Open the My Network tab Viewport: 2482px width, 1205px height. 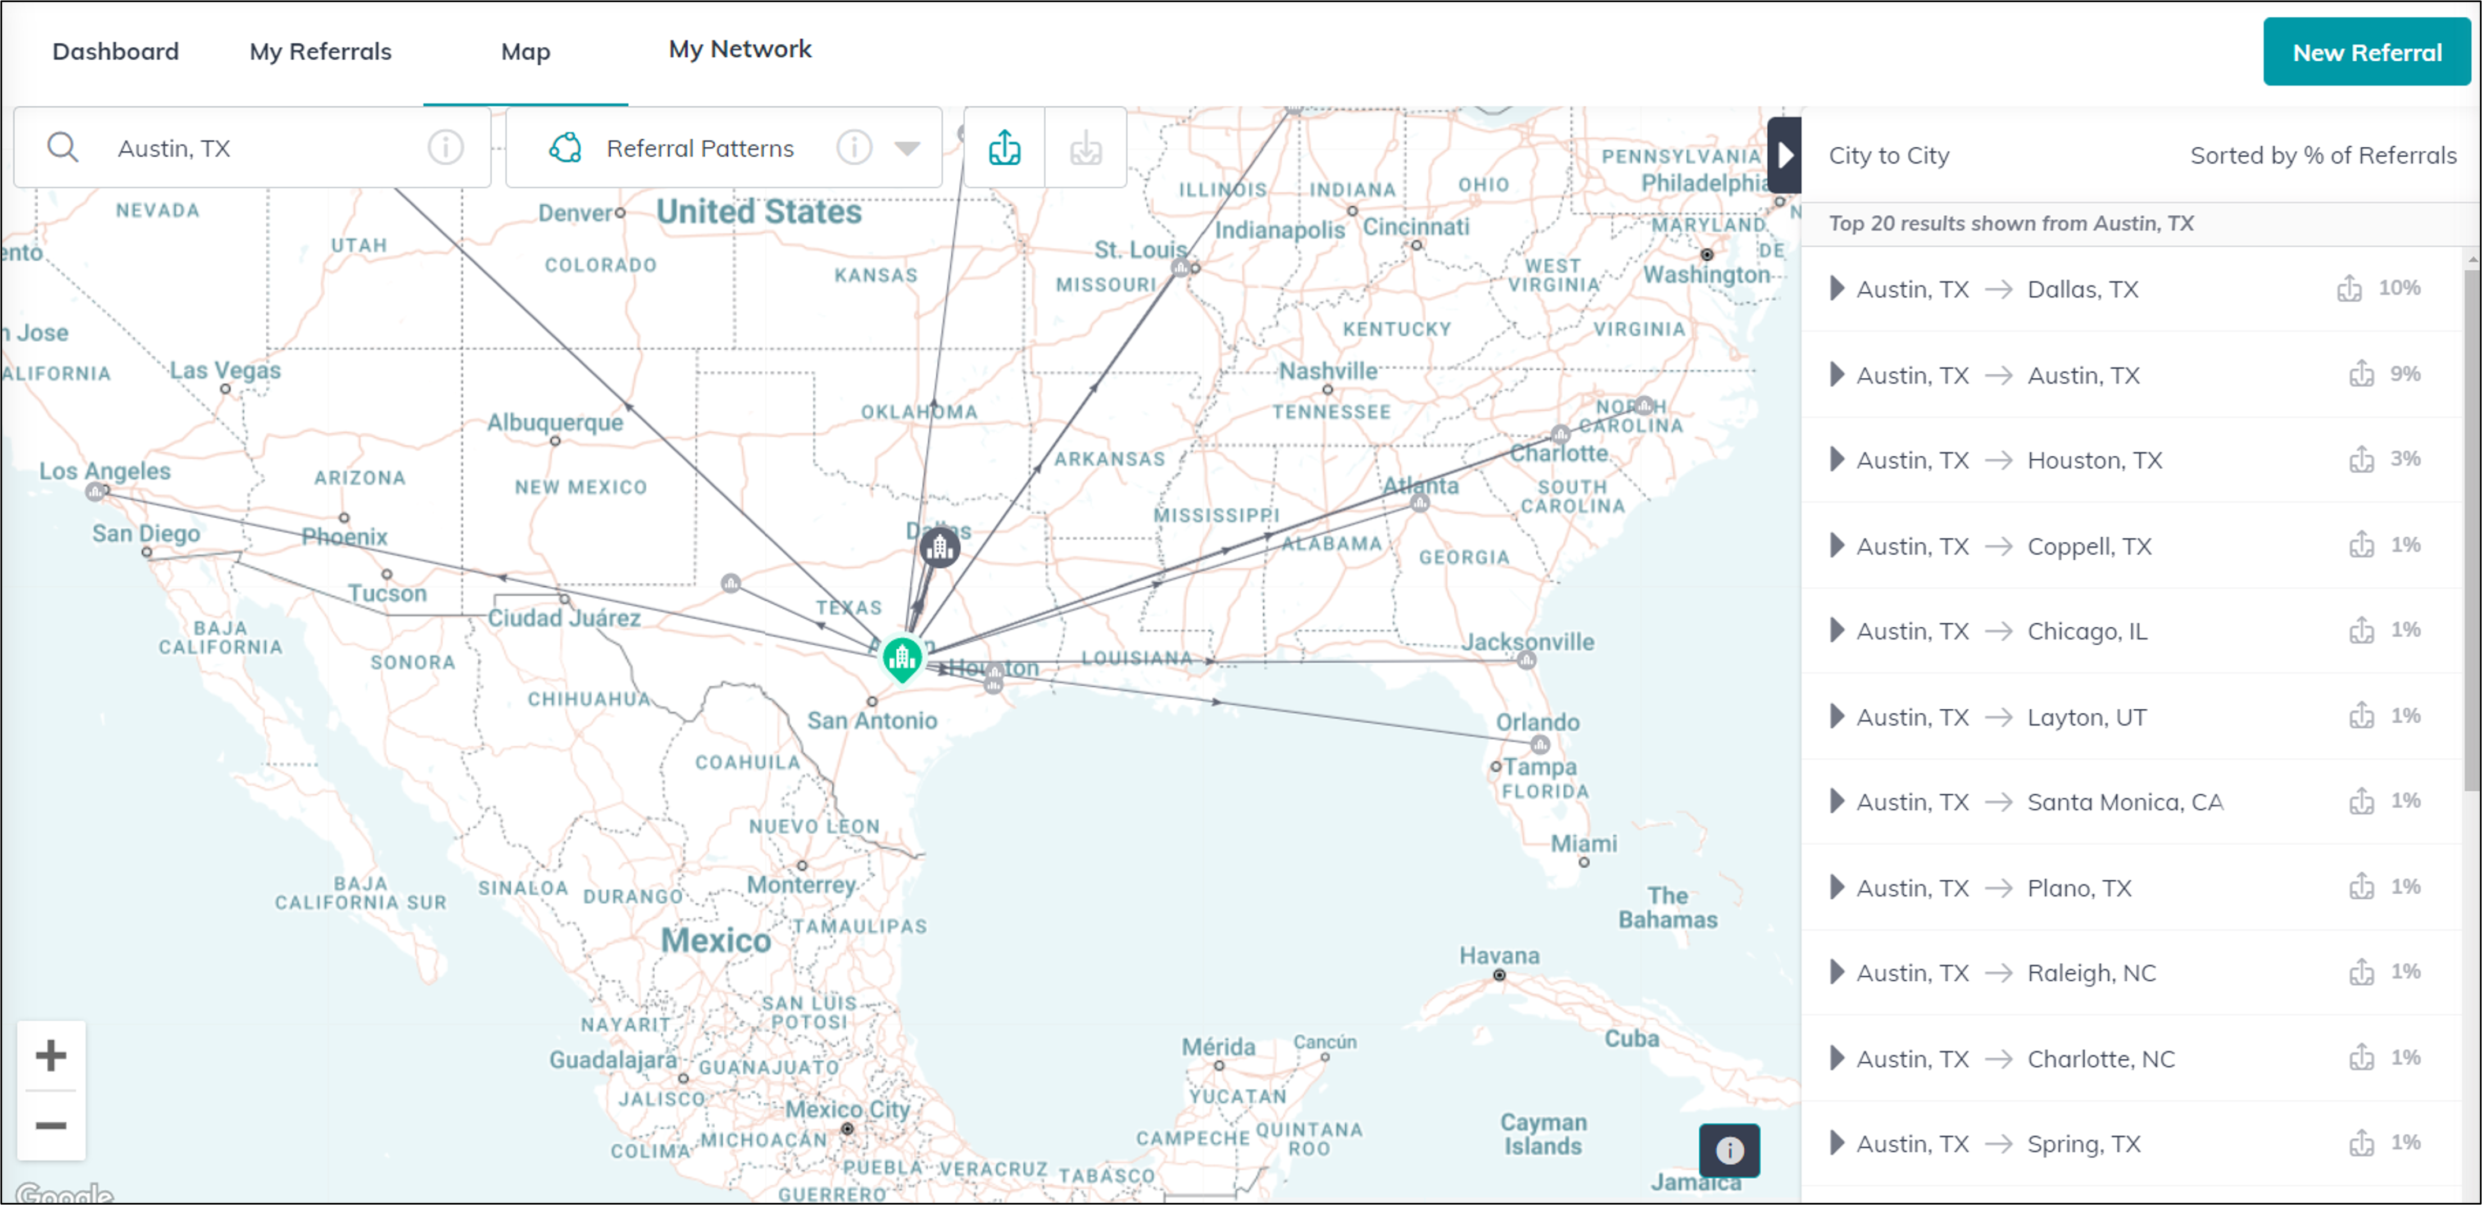(740, 49)
